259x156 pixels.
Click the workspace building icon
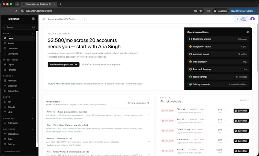coord(44,19)
